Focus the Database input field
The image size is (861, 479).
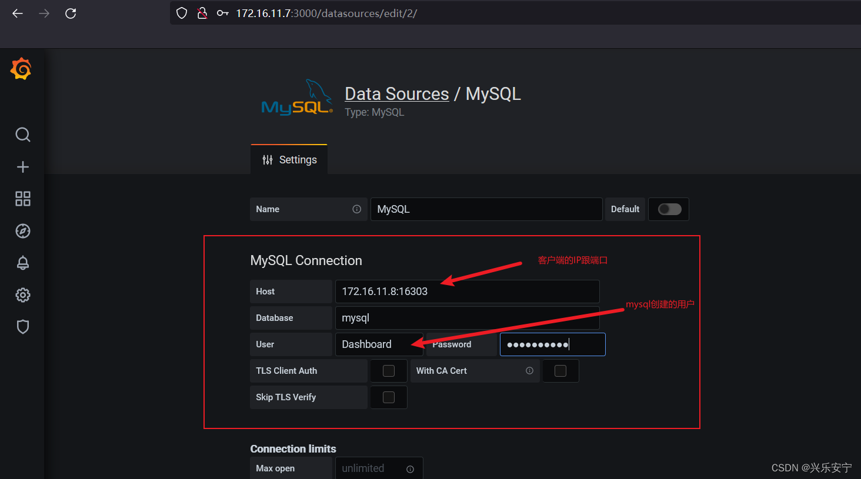467,318
